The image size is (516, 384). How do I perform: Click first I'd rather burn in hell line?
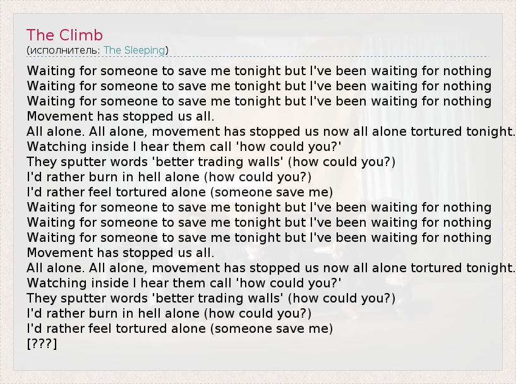click(169, 177)
